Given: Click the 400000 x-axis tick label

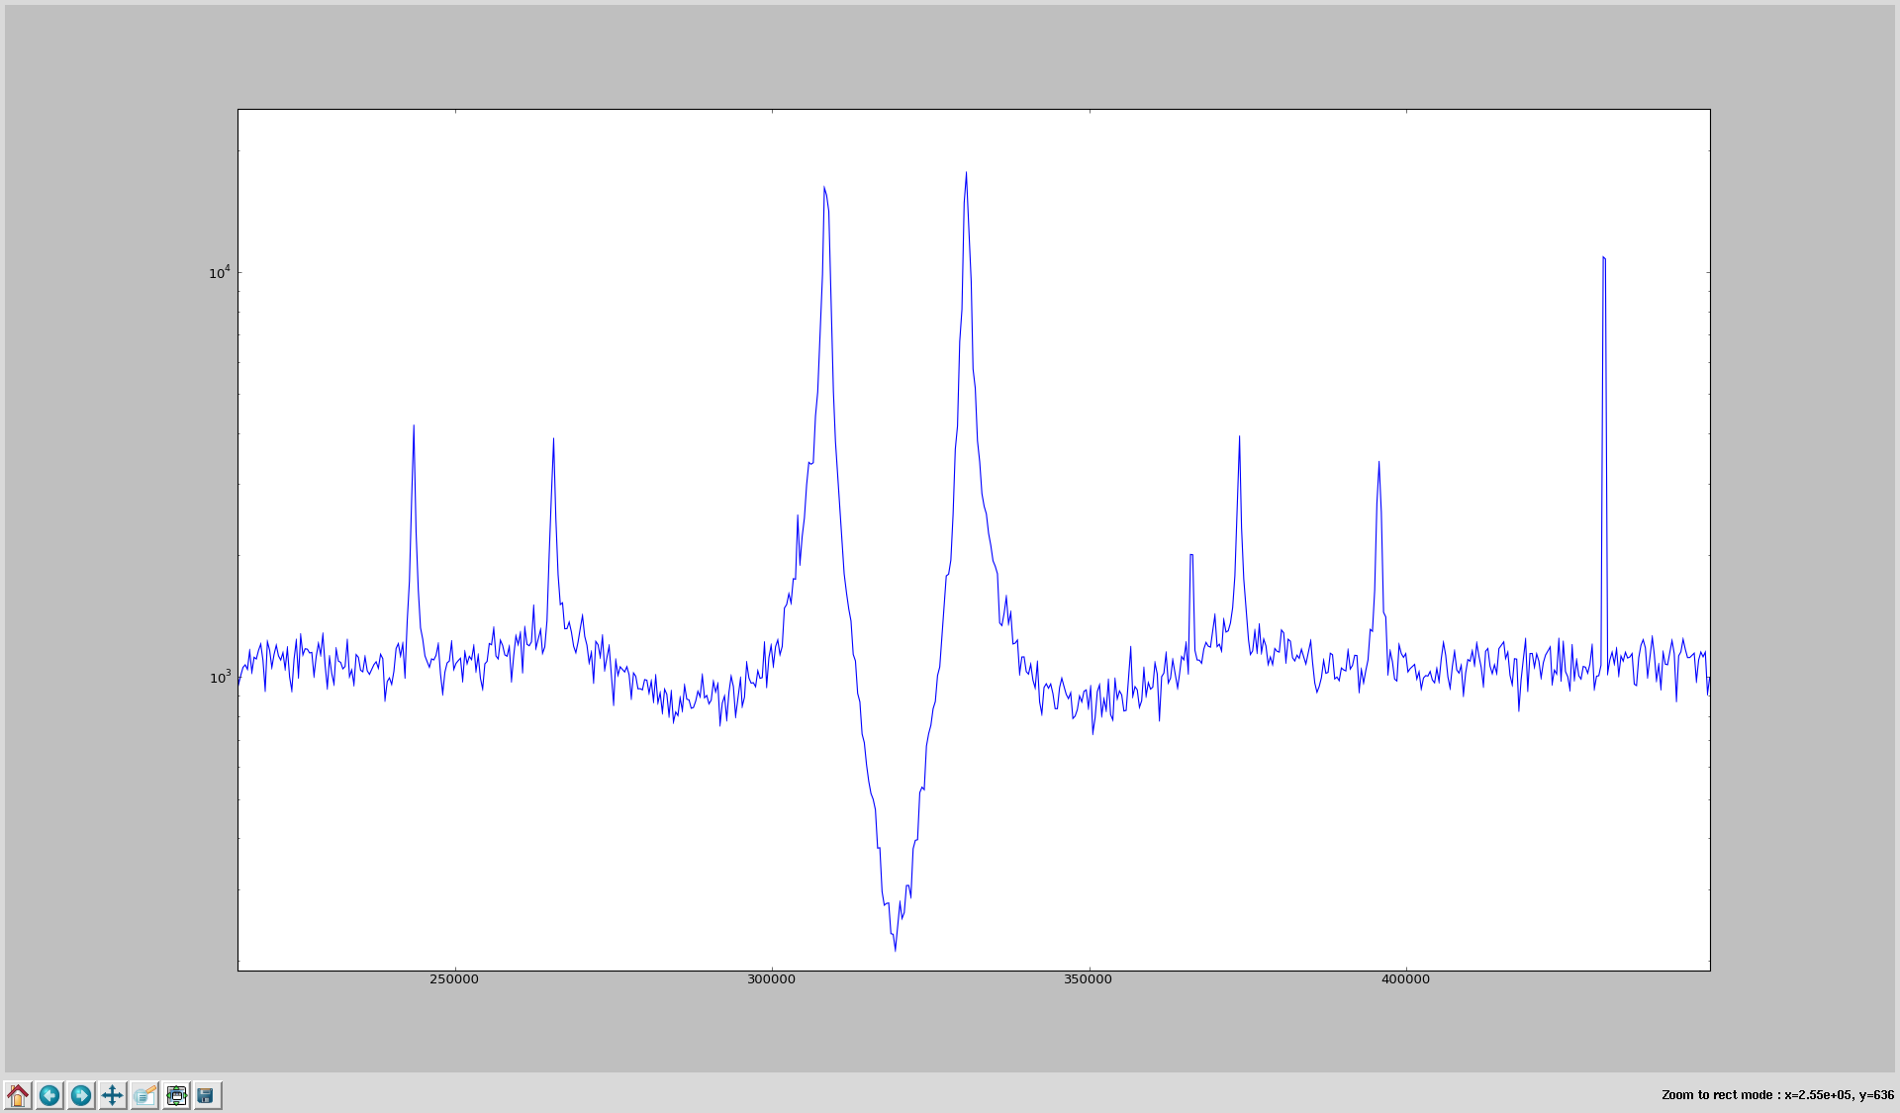Looking at the screenshot, I should [x=1405, y=979].
